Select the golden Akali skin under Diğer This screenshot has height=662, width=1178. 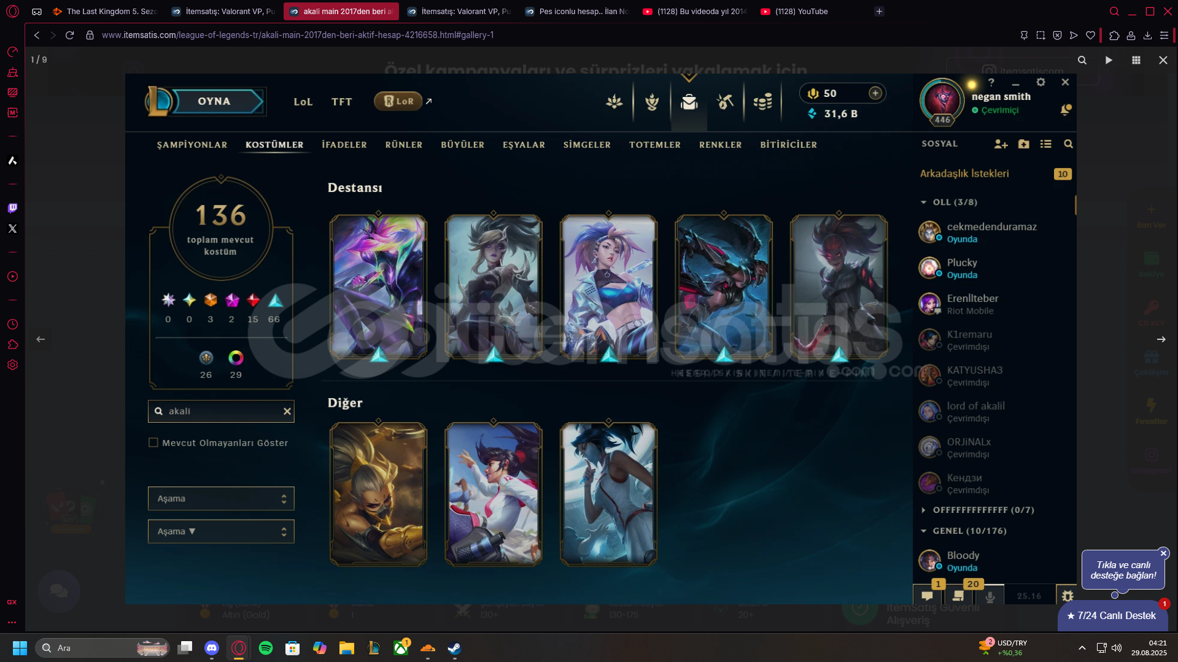(x=378, y=494)
